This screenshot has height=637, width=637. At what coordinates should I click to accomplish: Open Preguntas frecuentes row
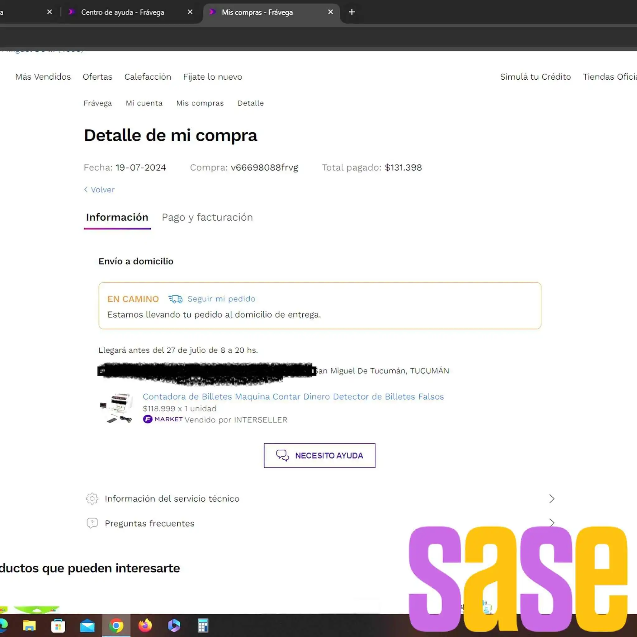point(320,524)
